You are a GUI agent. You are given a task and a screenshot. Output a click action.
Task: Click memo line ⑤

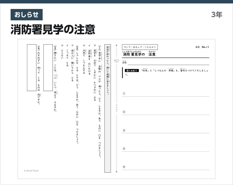(165, 167)
